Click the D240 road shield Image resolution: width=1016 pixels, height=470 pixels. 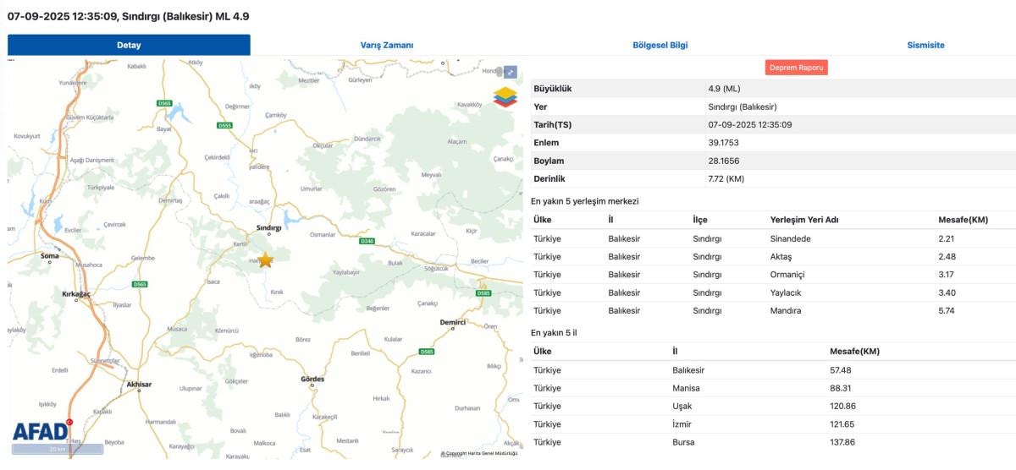(367, 242)
